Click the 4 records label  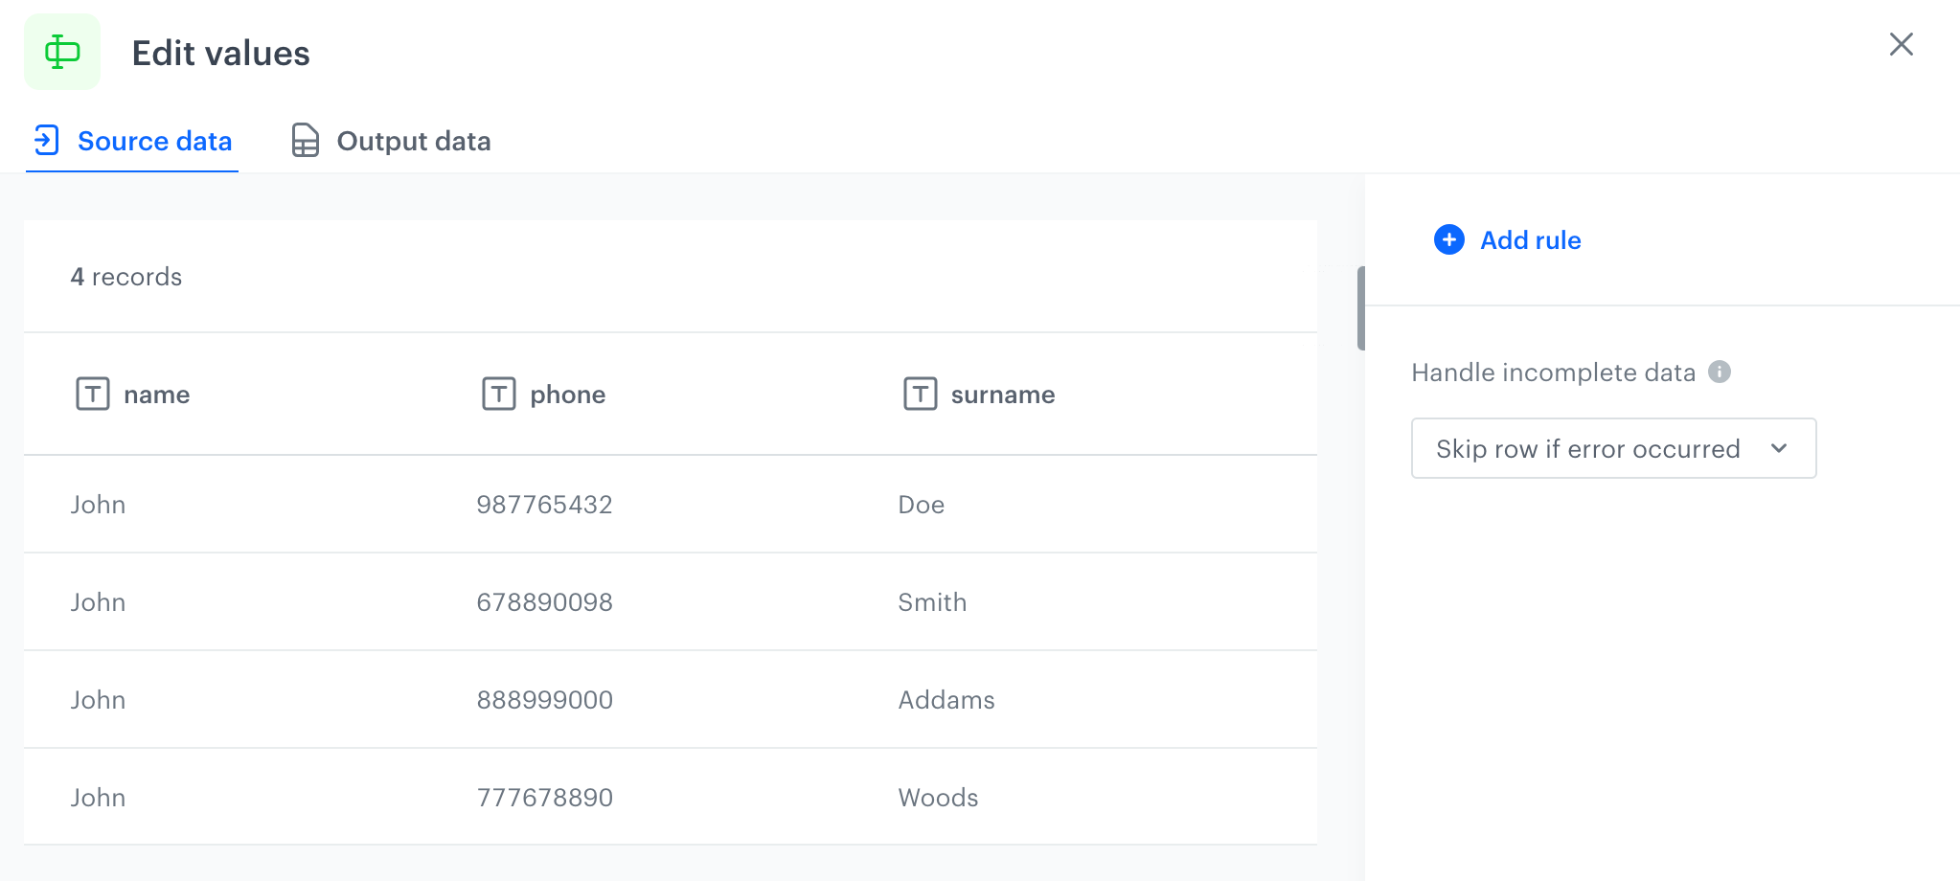(125, 277)
